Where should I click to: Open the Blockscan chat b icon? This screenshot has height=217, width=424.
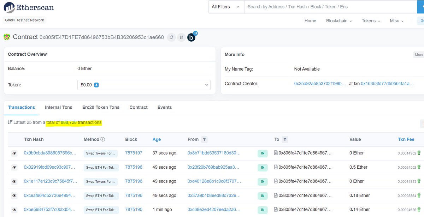192,37
